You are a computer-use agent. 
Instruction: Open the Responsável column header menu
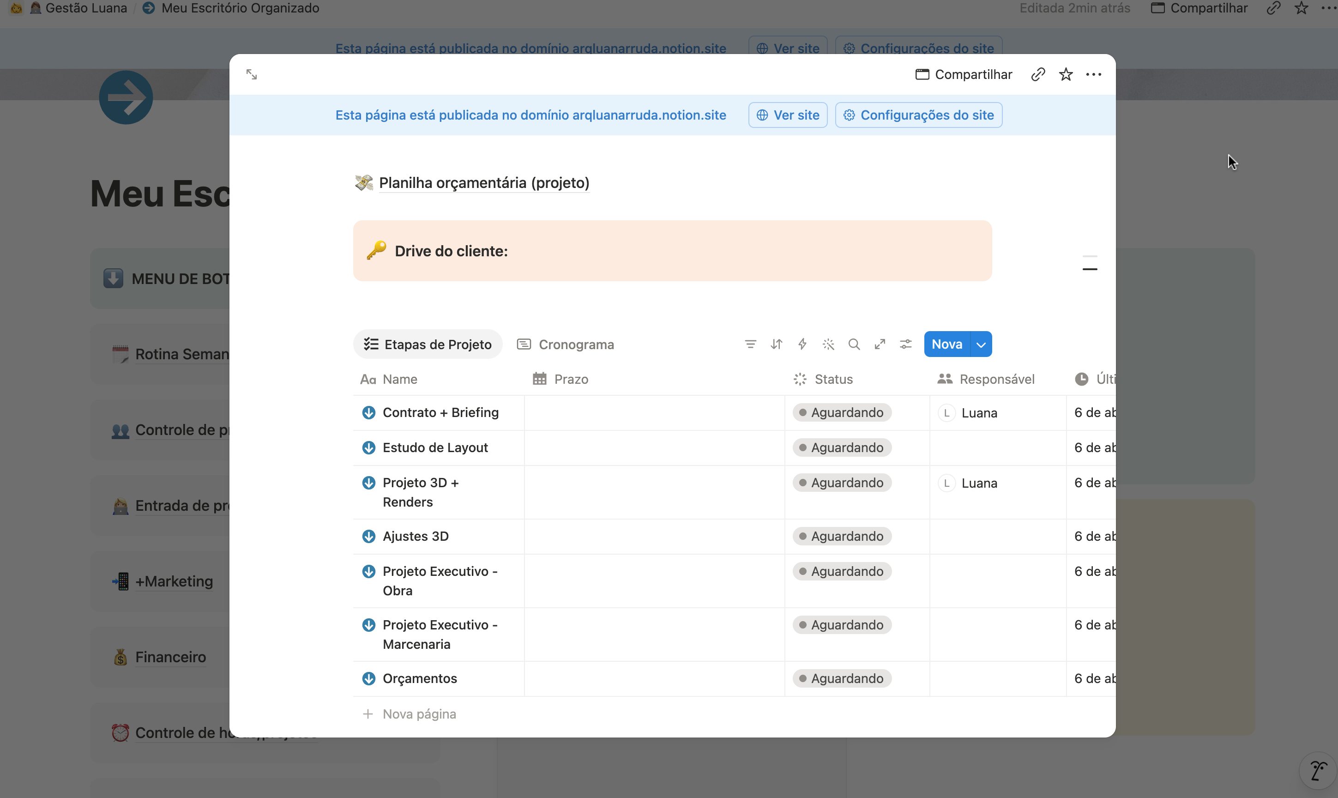pos(998,379)
